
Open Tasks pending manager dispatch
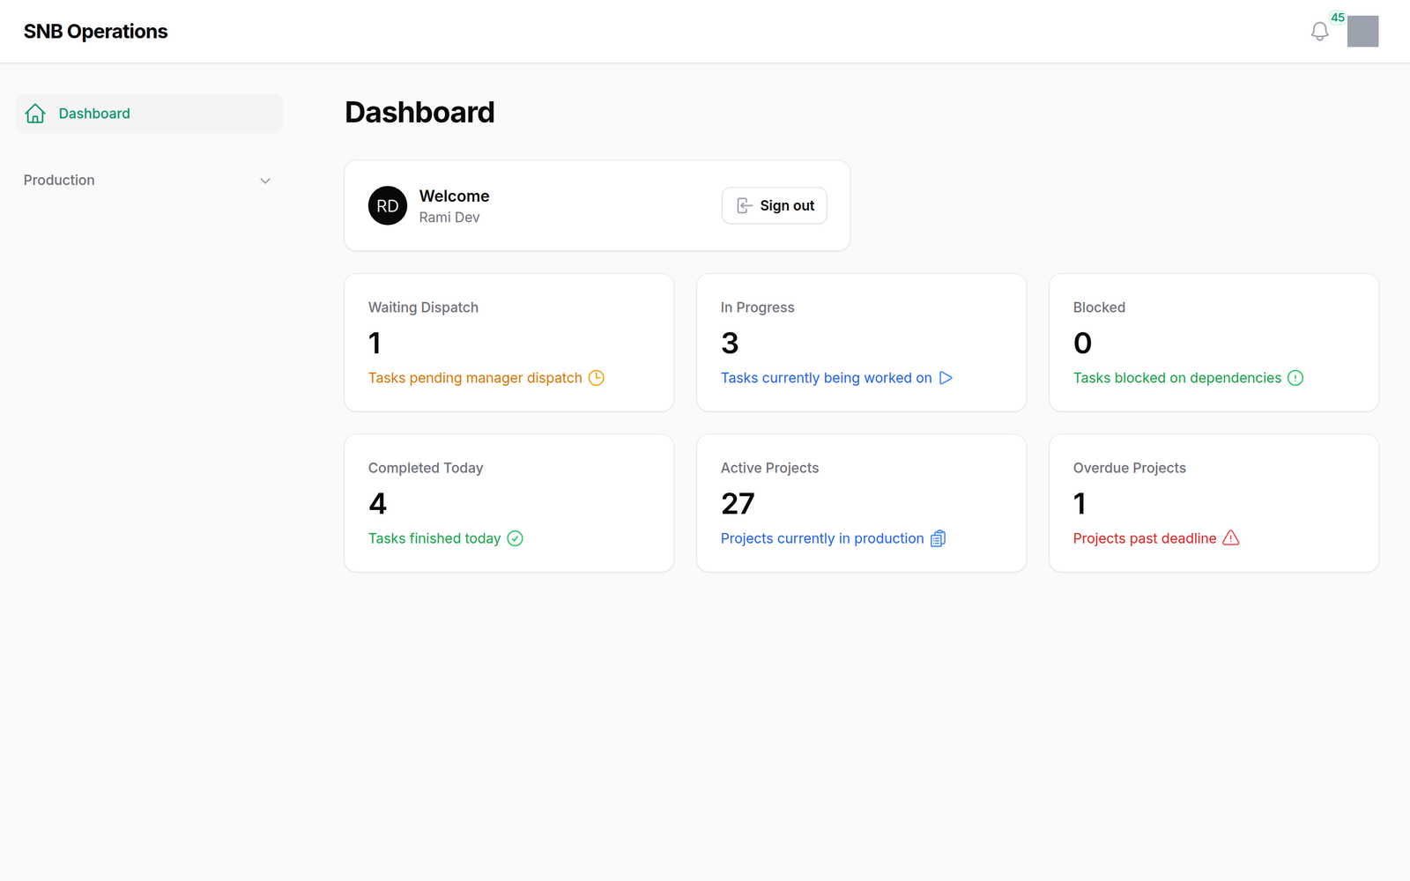pos(475,378)
